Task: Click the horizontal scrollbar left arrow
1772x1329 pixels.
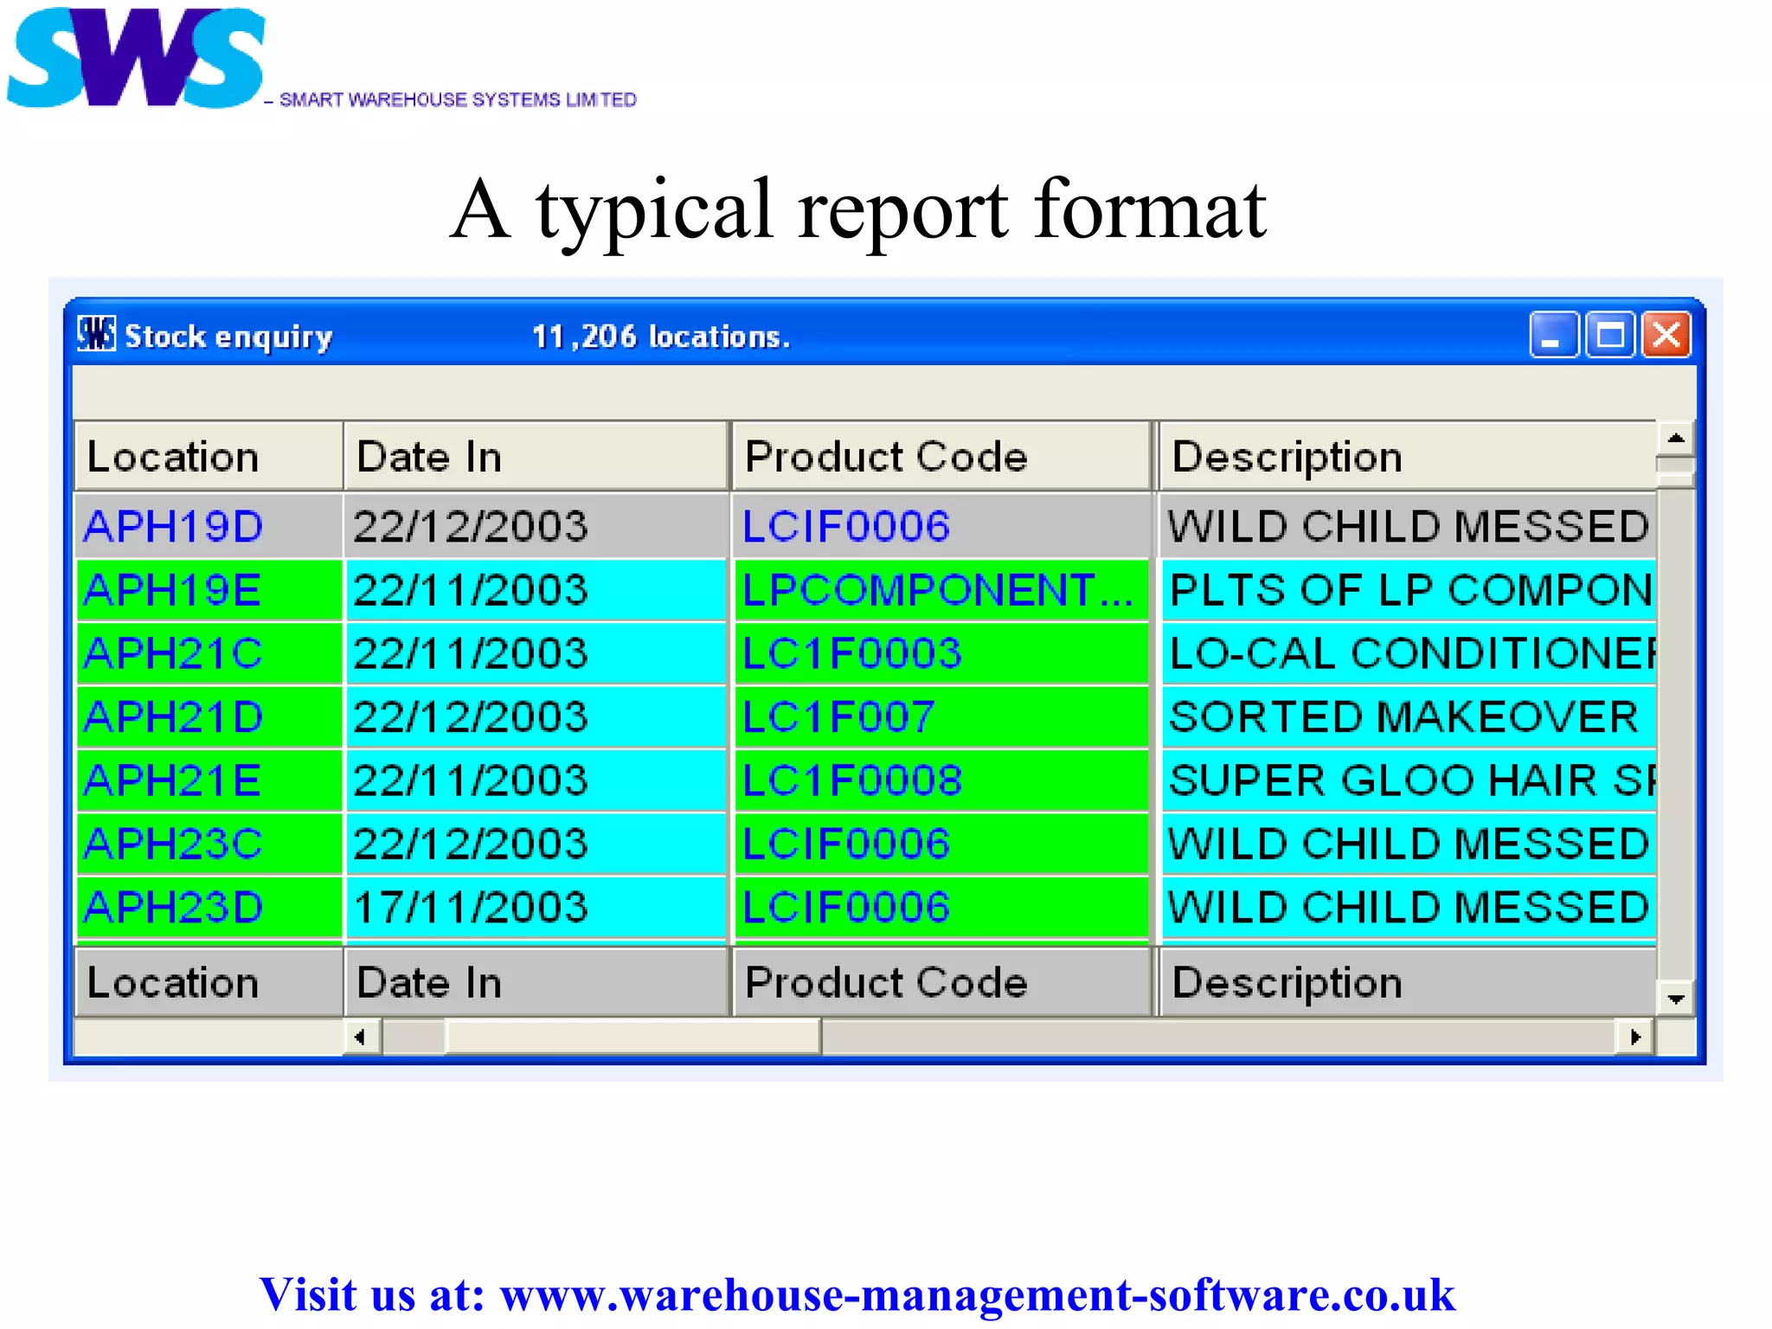Action: tap(362, 1037)
